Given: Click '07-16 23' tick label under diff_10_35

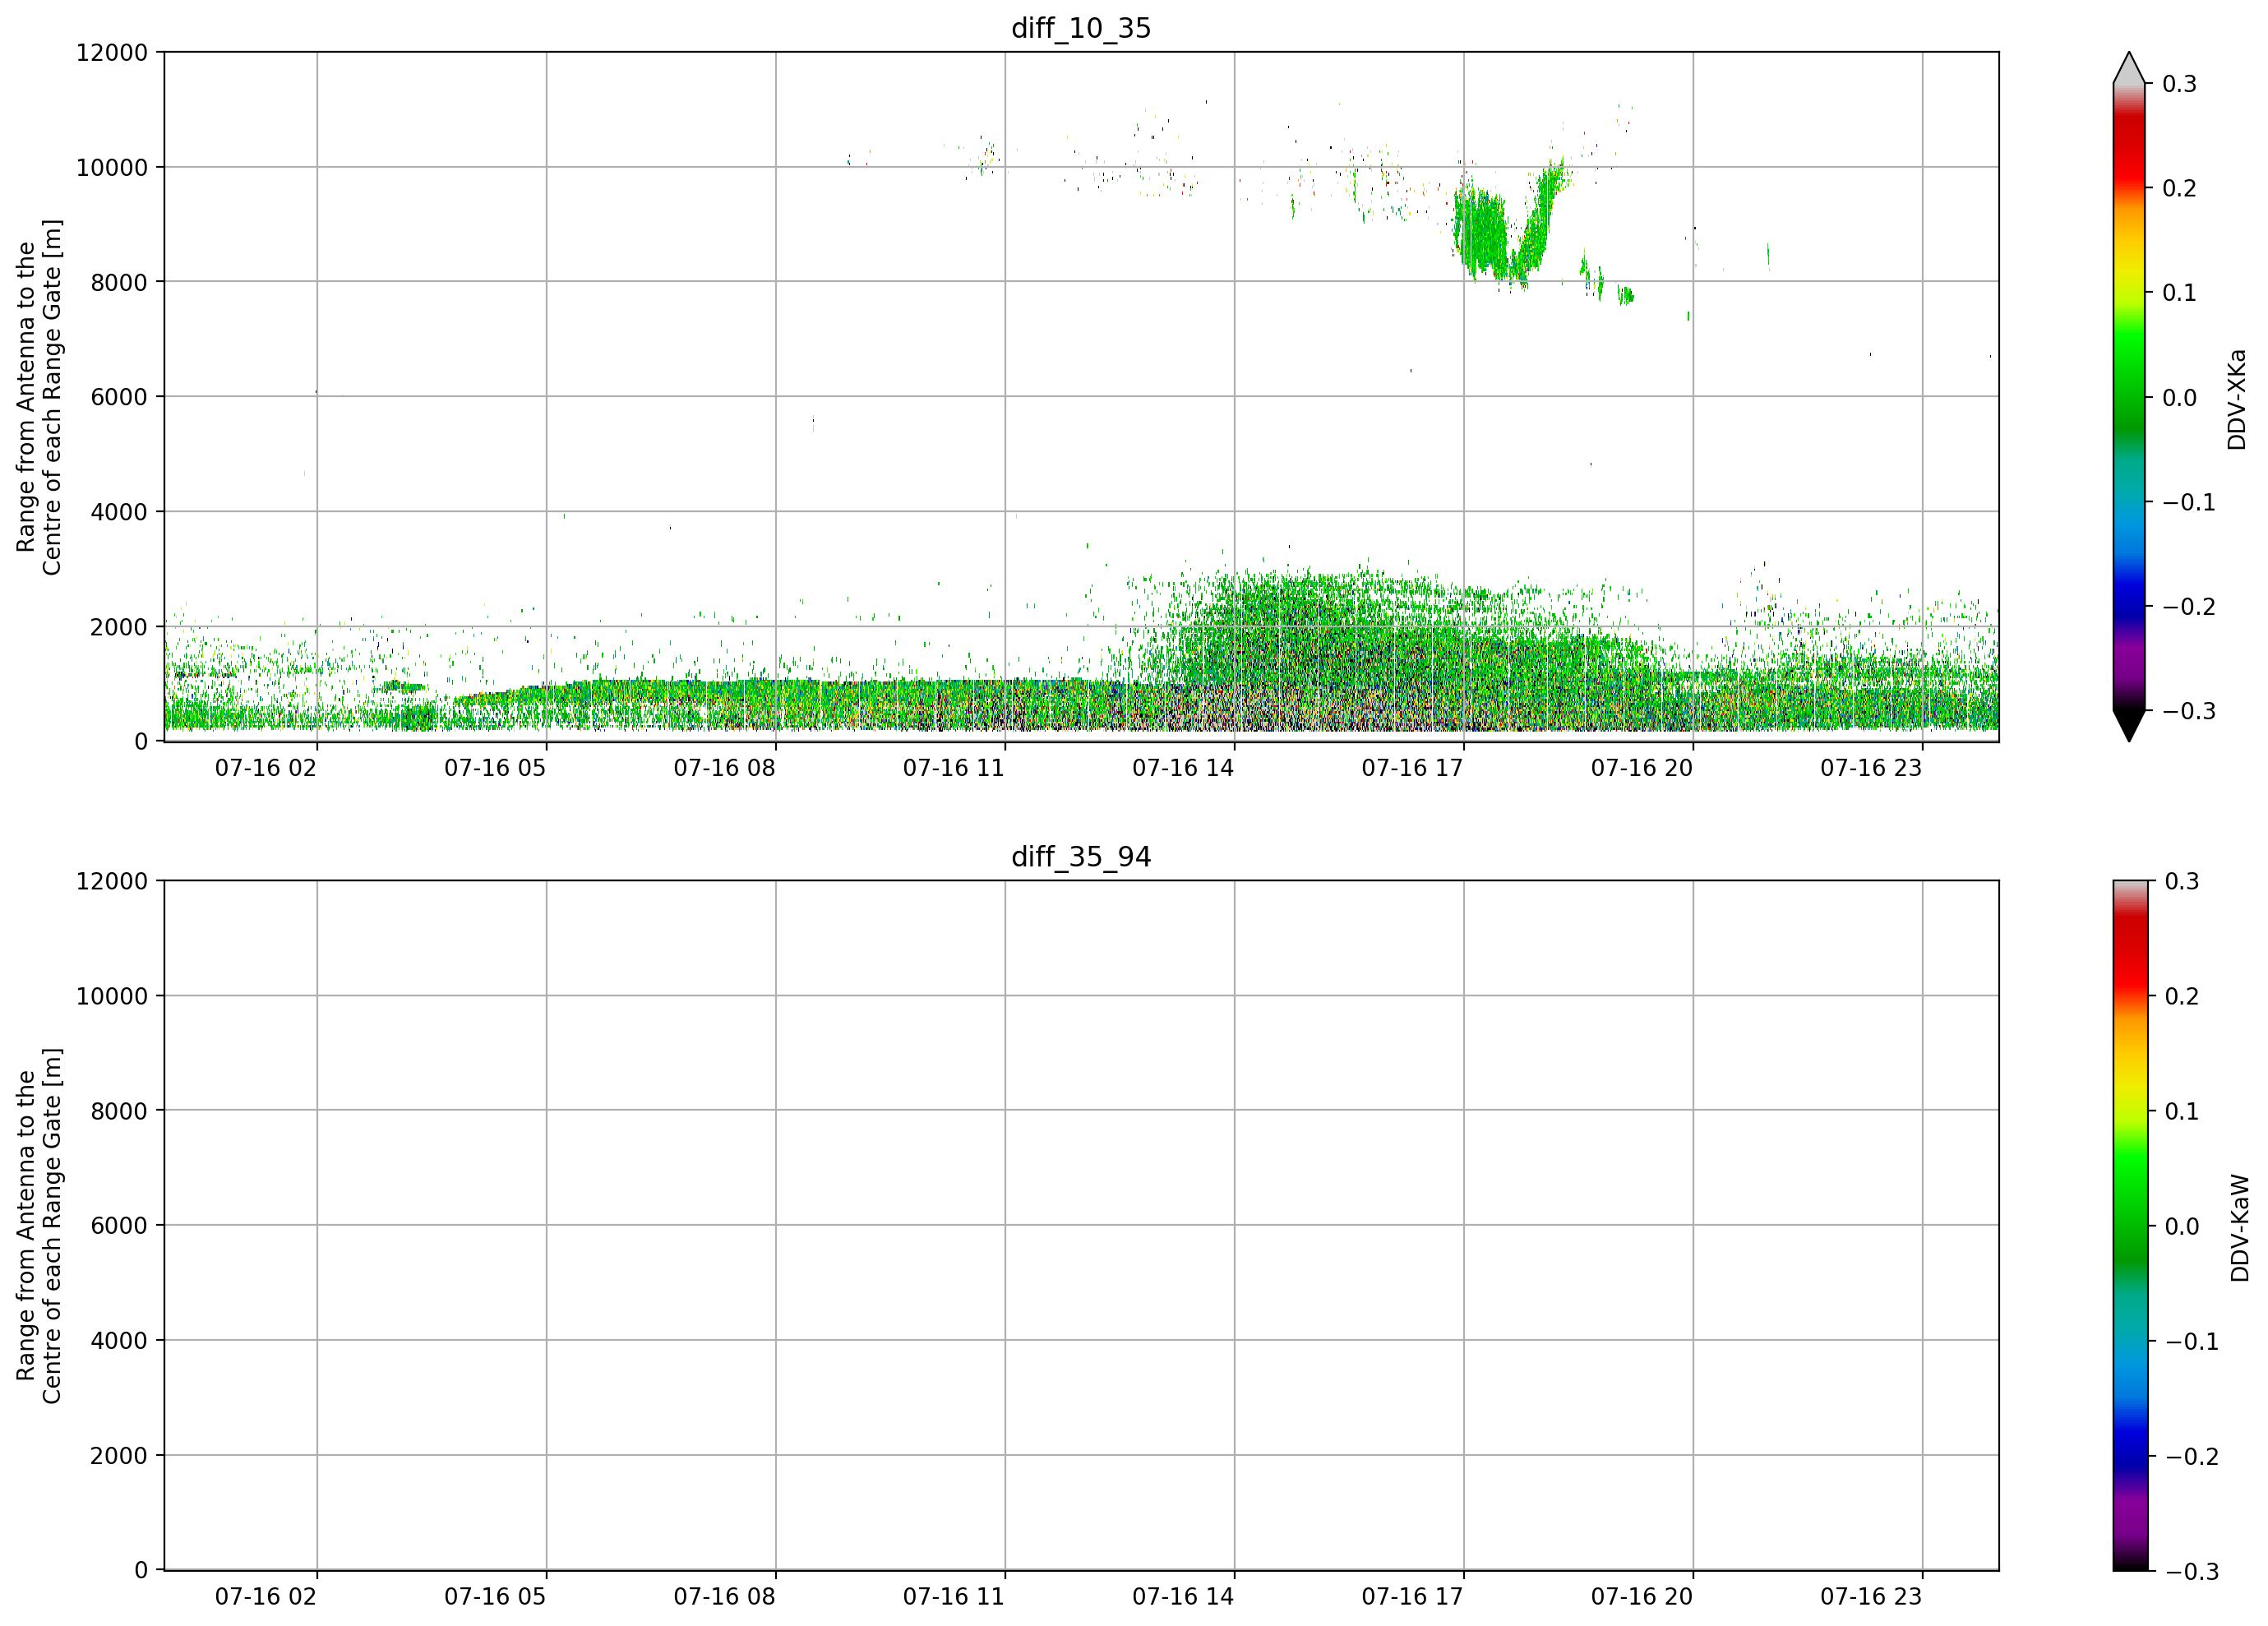Looking at the screenshot, I should (x=1871, y=768).
